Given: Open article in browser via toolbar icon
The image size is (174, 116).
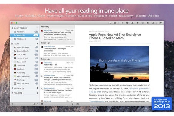Looking at the screenshot, I should pos(153,23).
